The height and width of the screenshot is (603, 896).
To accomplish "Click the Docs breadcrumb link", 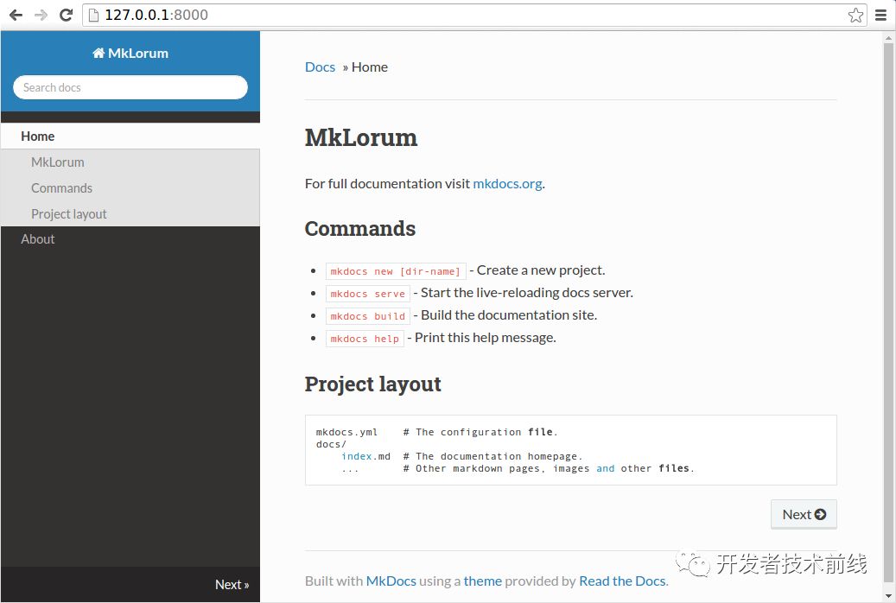I will [x=320, y=67].
